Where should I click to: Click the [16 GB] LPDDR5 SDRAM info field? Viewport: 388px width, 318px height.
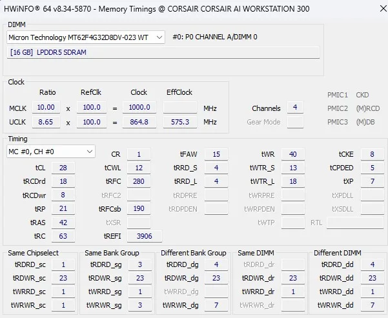163,52
